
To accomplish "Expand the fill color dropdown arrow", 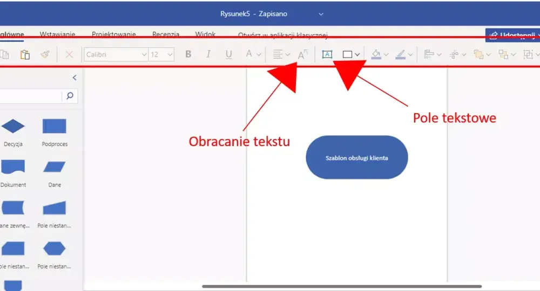I will pos(386,54).
